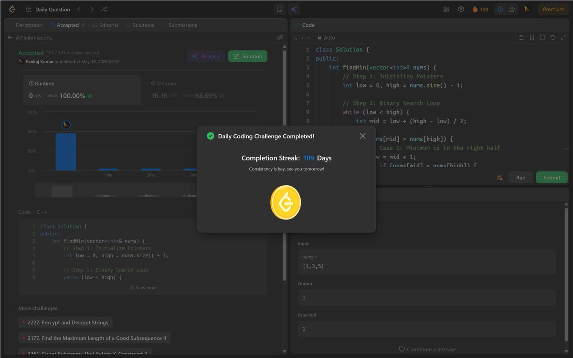Copy submission link with chain icon

click(x=280, y=38)
